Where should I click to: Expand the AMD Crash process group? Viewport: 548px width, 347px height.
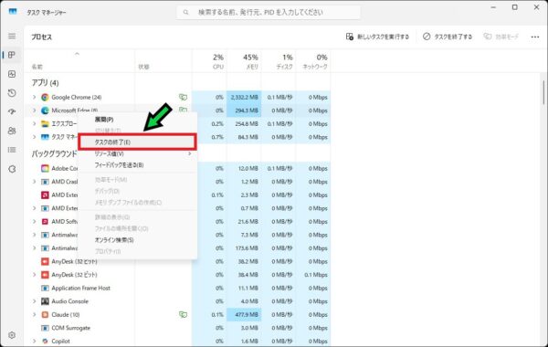[x=35, y=182]
